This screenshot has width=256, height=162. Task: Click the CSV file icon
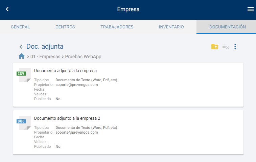click(24, 75)
